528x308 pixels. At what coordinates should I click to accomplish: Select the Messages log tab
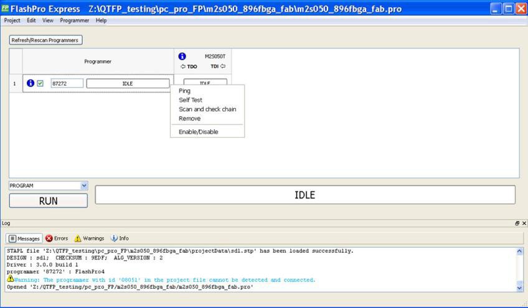[x=24, y=238]
